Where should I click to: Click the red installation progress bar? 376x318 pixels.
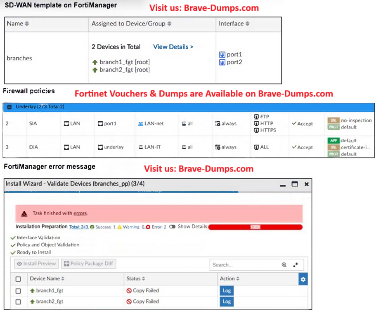point(256,227)
